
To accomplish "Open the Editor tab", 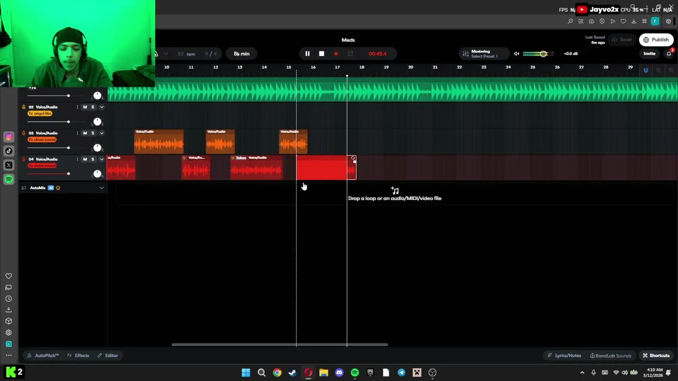I will pos(108,356).
